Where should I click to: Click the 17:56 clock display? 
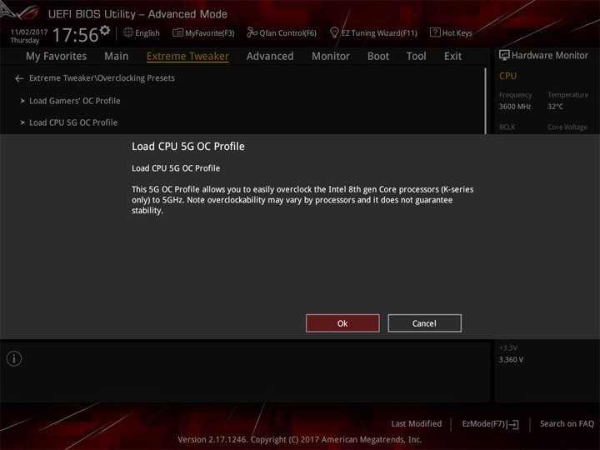pos(75,35)
